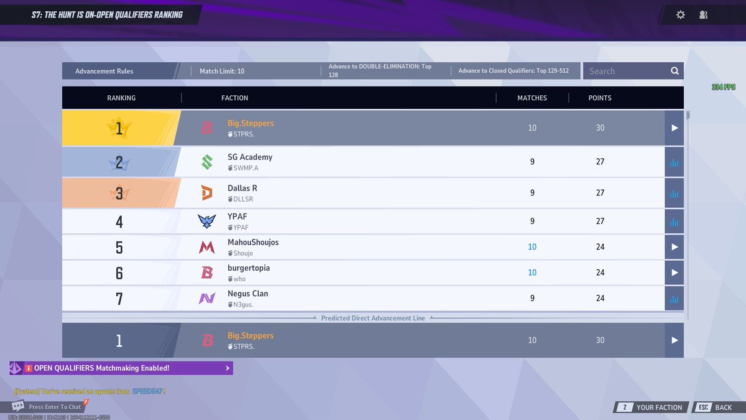Screen dimensions: 746x420
Task: Click the MATCHES column header
Action: click(532, 98)
